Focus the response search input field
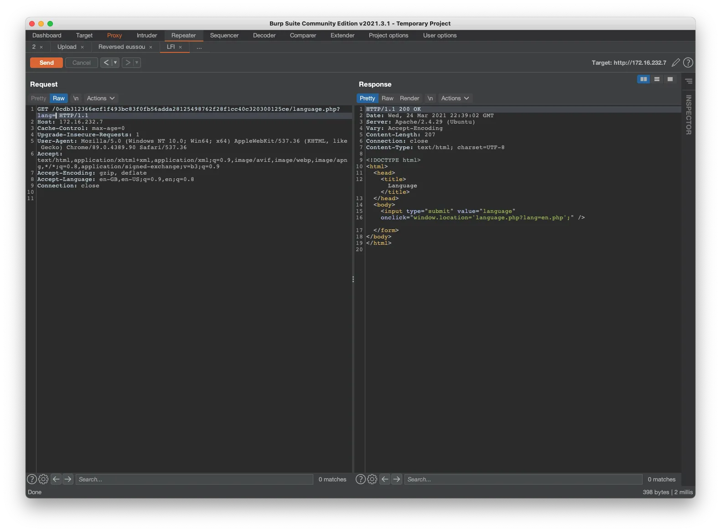This screenshot has height=532, width=721. click(x=523, y=479)
